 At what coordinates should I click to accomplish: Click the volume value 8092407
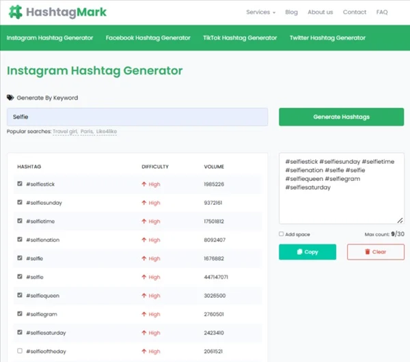click(215, 240)
